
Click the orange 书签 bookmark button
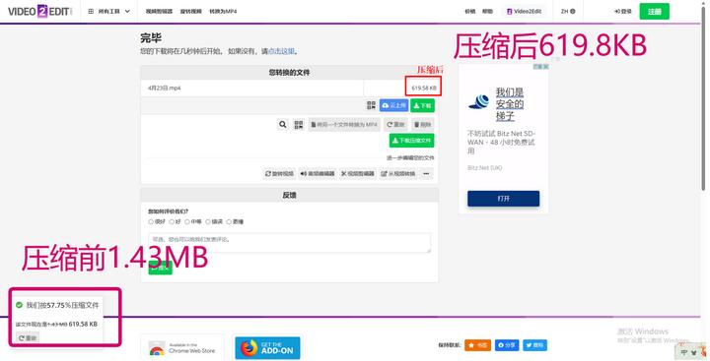(x=477, y=345)
